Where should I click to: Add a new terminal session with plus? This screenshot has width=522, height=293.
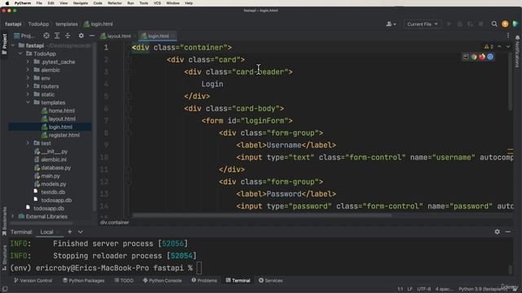[69, 231]
